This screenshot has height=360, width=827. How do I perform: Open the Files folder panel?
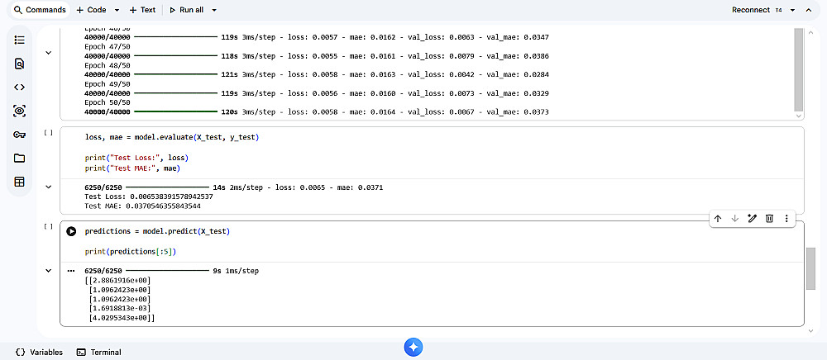20,159
